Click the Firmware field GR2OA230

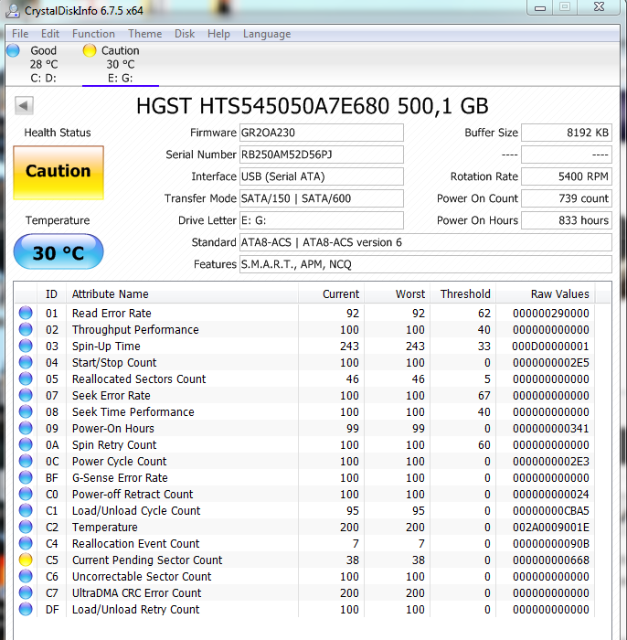(322, 133)
